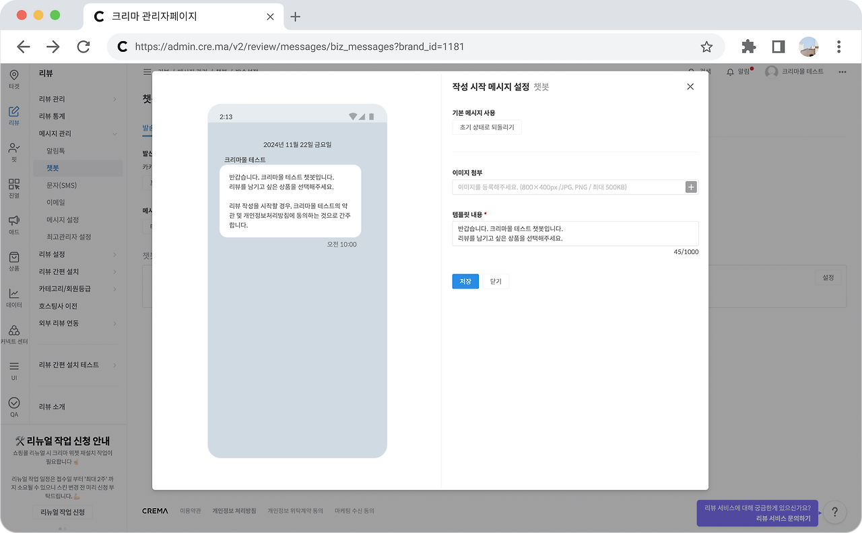
Task: Open the 핏 section in the icon rail
Action: click(x=14, y=152)
